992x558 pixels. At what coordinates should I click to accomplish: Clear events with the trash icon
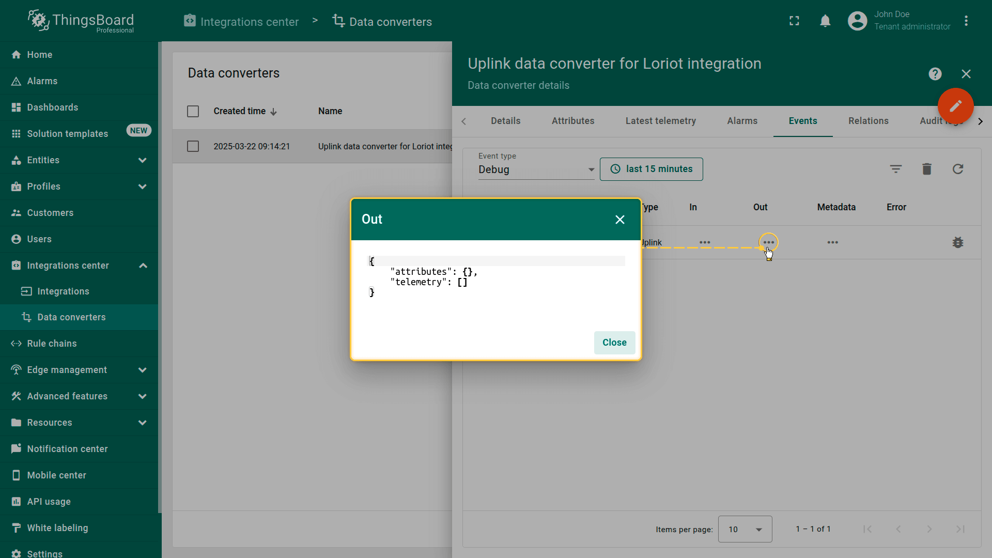point(926,169)
